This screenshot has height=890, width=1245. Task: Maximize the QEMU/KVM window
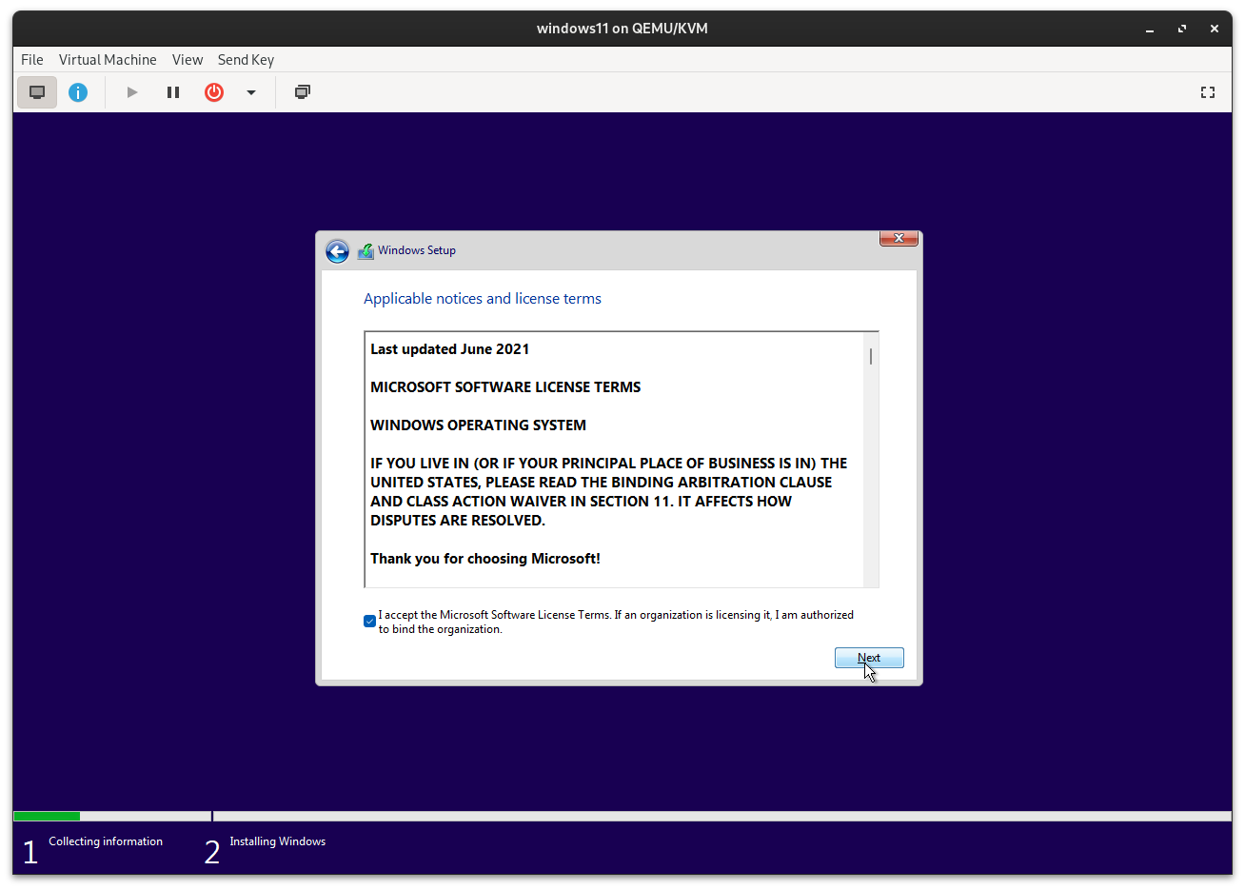coord(1182,29)
